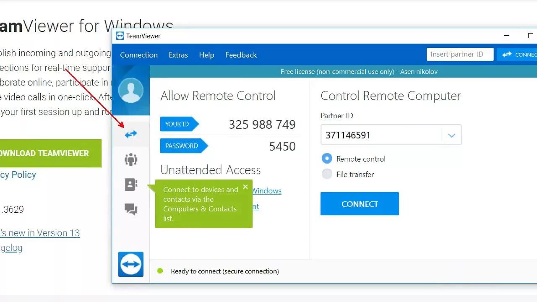The height and width of the screenshot is (302, 537).
Task: Click the Windows link under Unattended Access
Action: coord(266,191)
